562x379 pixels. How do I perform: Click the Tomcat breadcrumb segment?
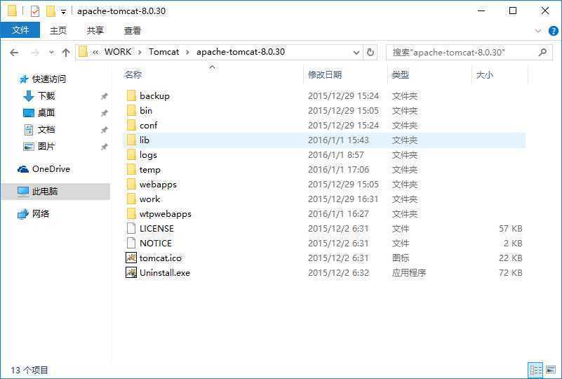click(163, 52)
